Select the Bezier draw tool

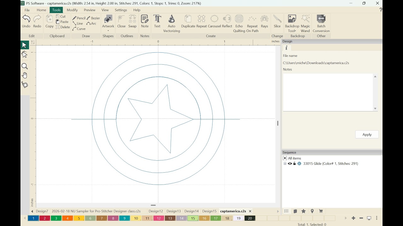(93, 18)
